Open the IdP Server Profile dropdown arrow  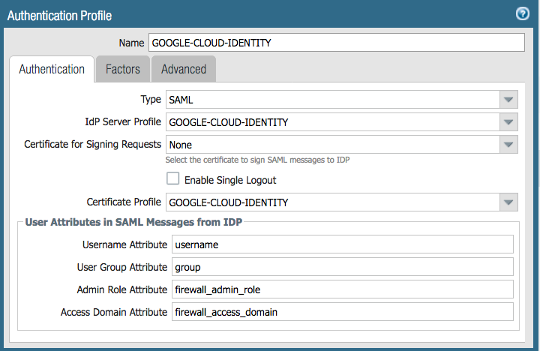(508, 122)
